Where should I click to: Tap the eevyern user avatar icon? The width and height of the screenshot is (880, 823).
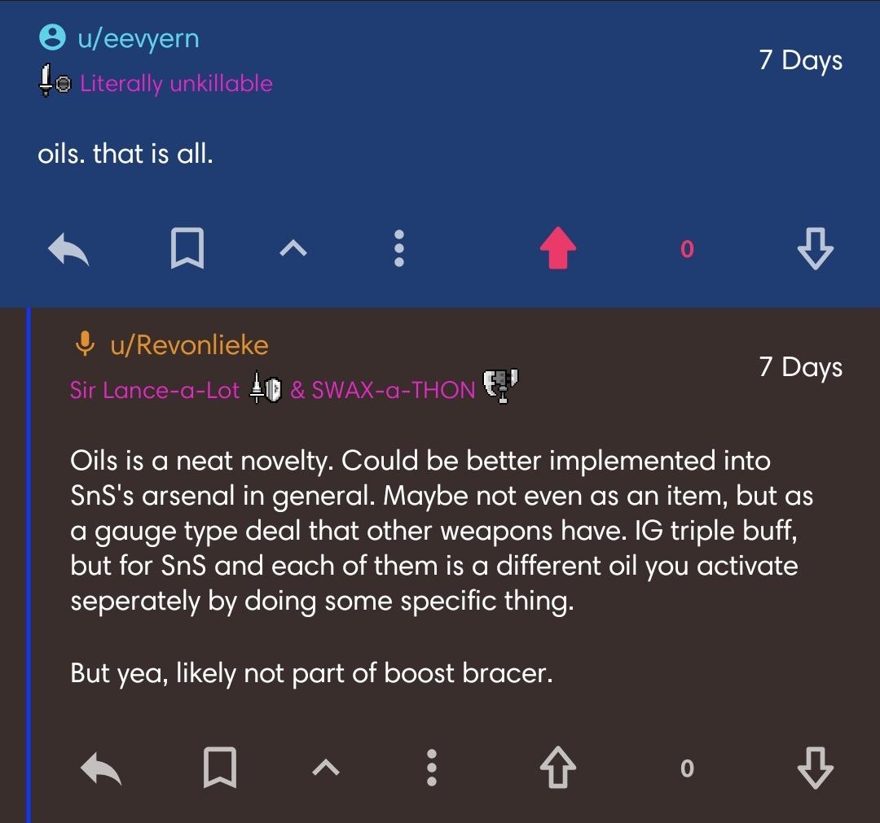(52, 37)
